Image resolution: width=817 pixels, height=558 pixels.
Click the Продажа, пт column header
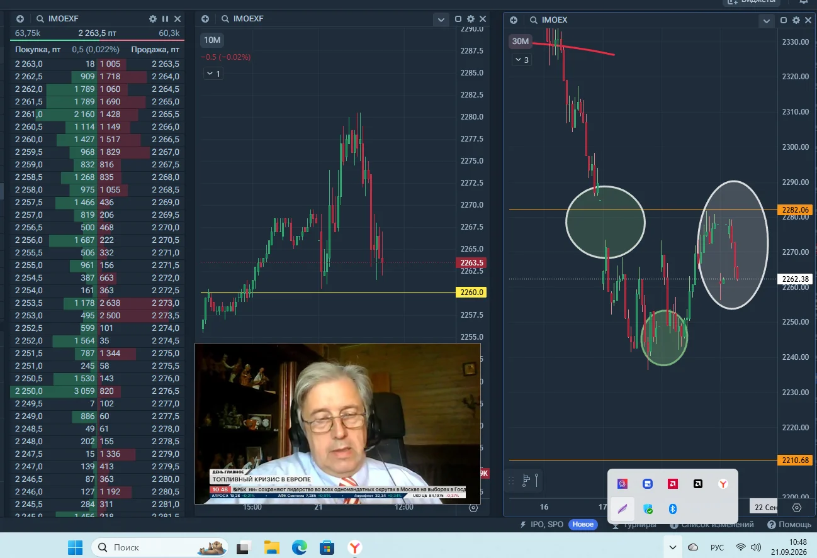click(x=155, y=49)
